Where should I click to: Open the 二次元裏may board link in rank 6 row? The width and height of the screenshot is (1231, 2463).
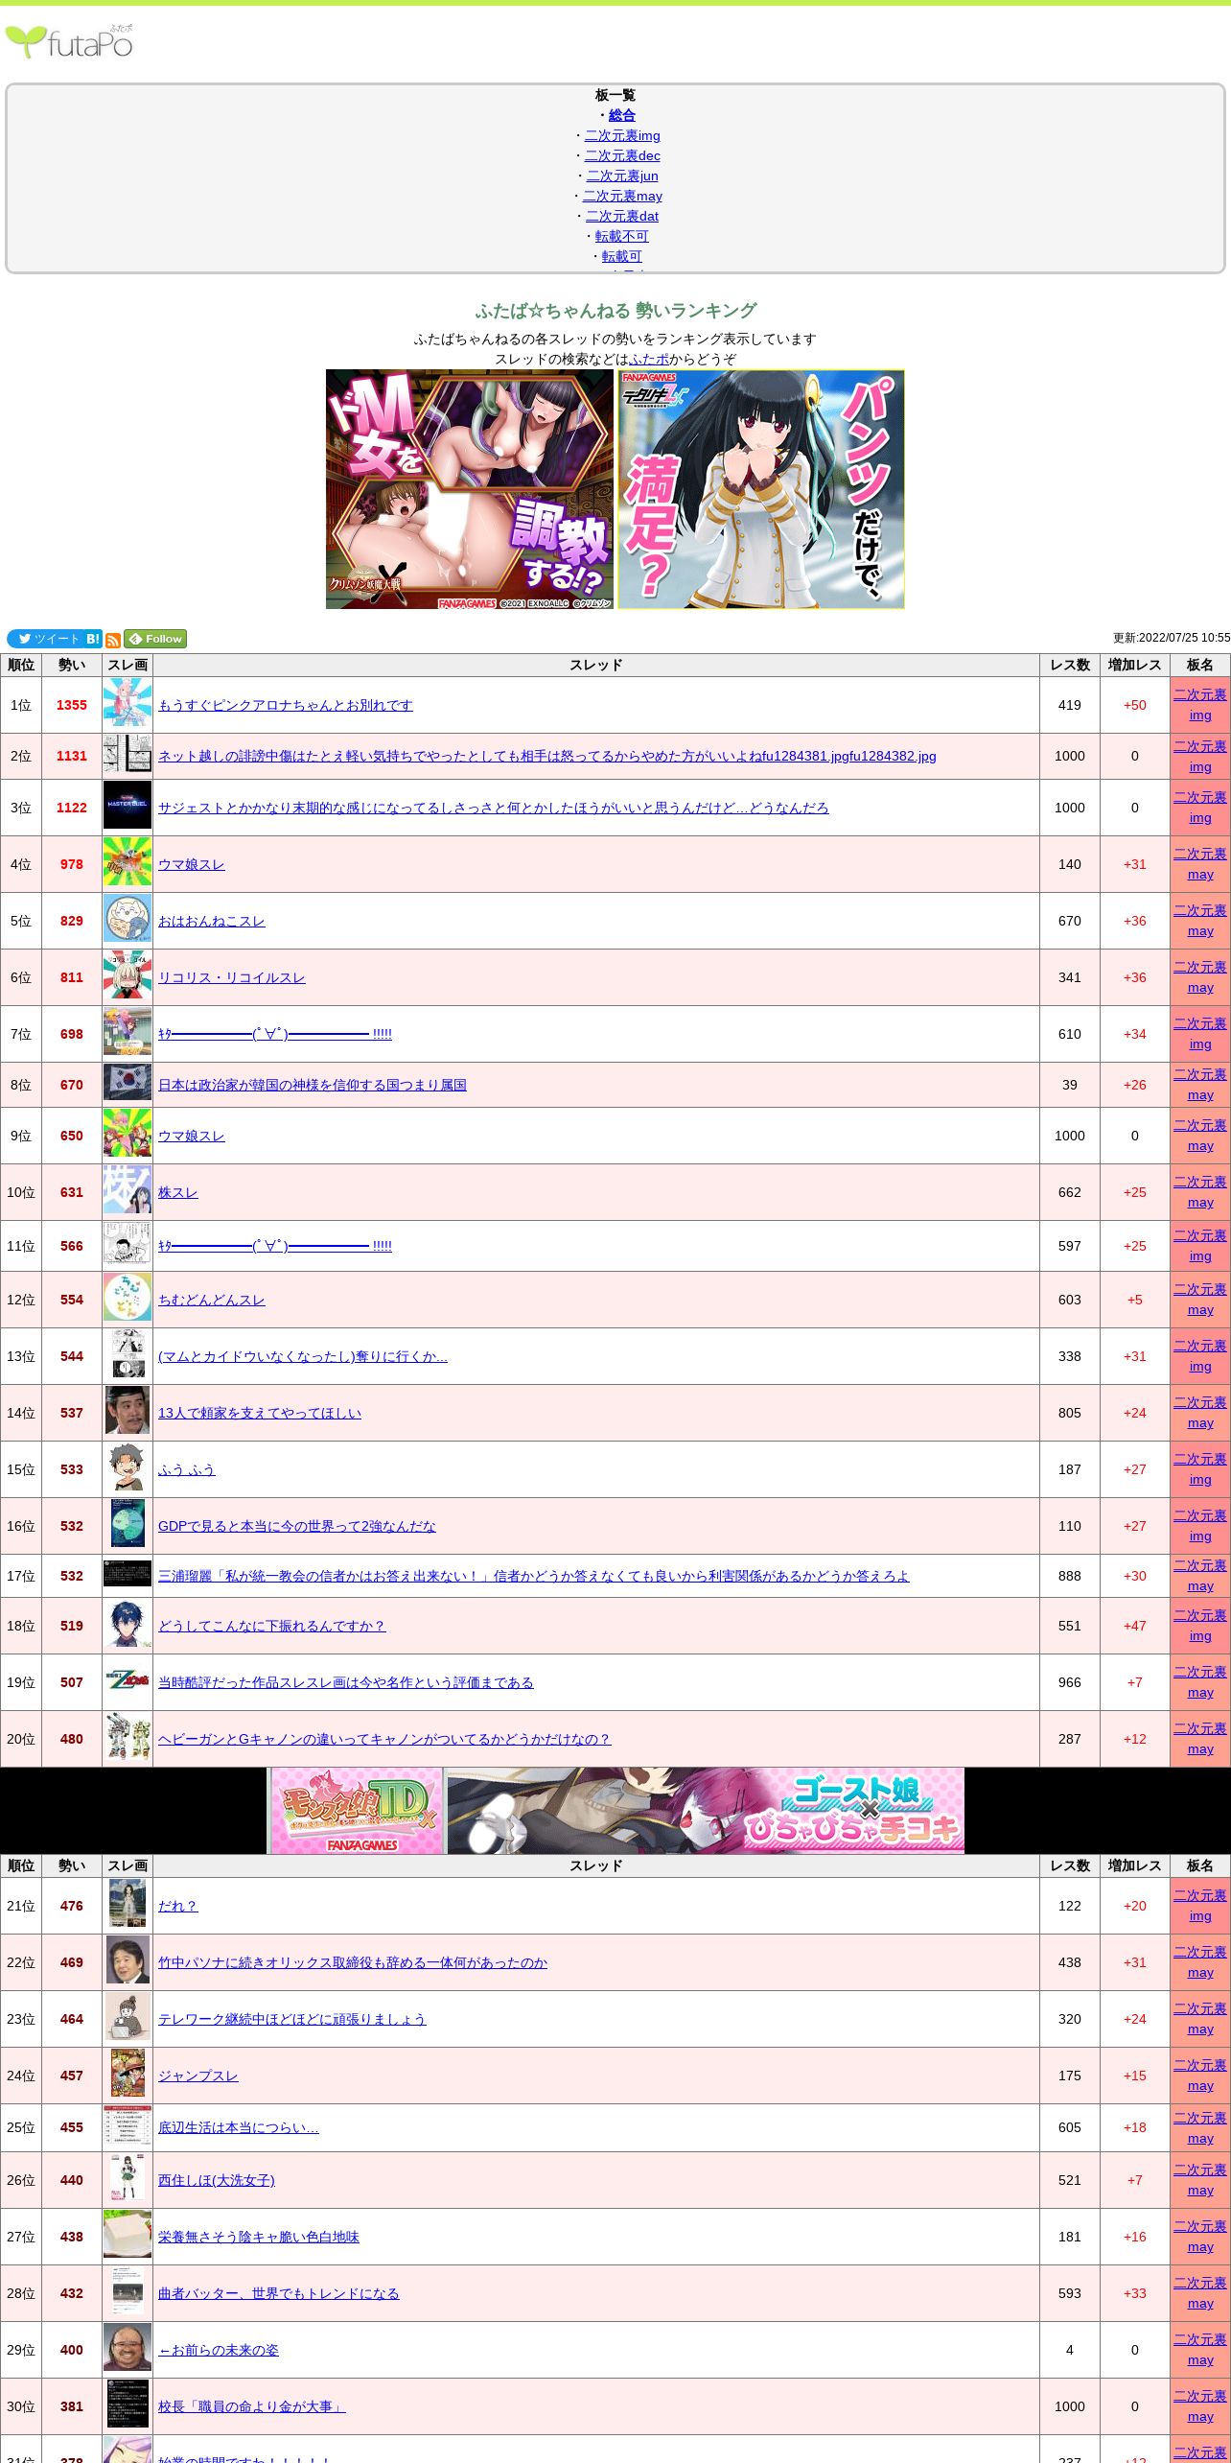1200,977
